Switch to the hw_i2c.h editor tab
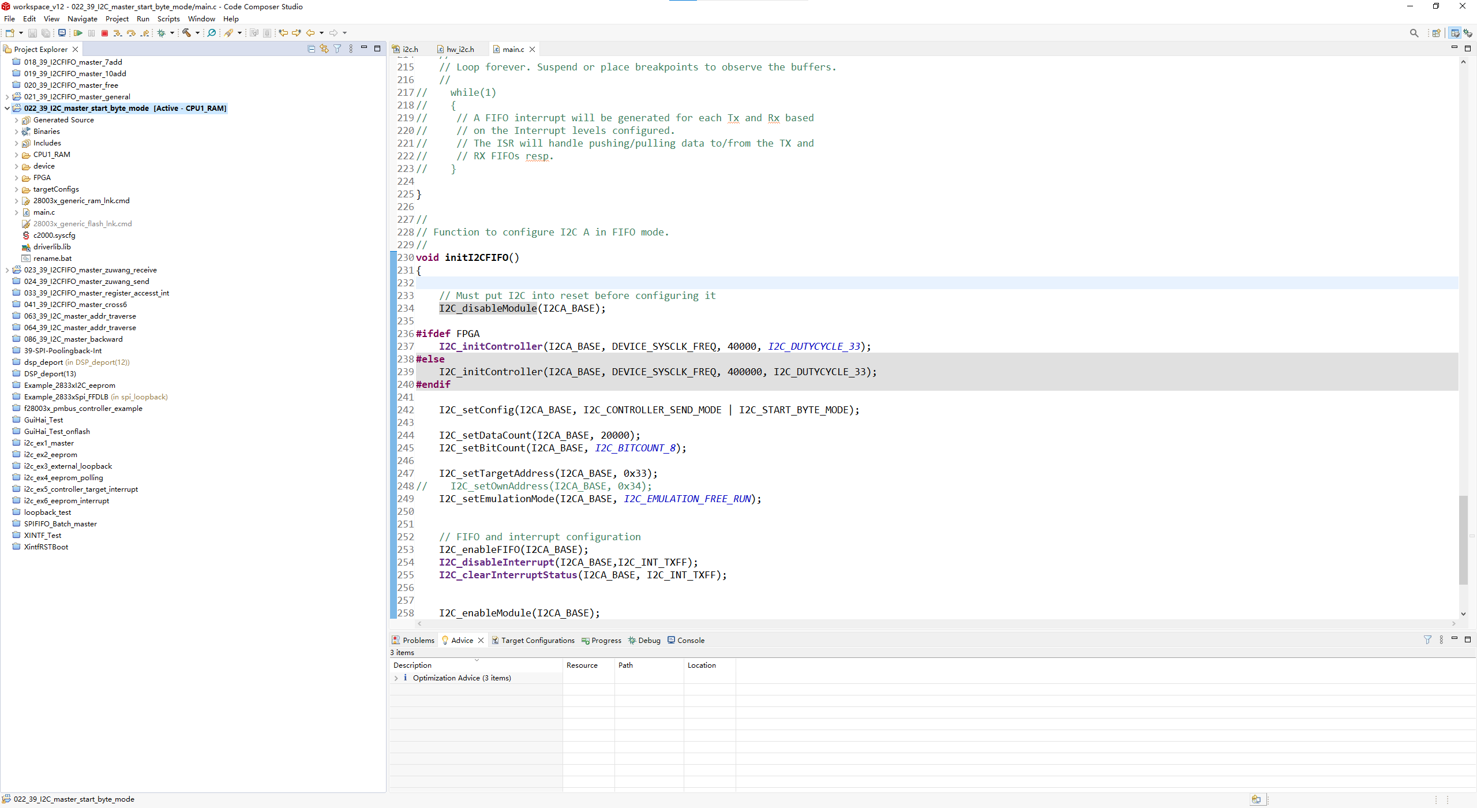Screen dimensions: 1477x808 click(460, 49)
